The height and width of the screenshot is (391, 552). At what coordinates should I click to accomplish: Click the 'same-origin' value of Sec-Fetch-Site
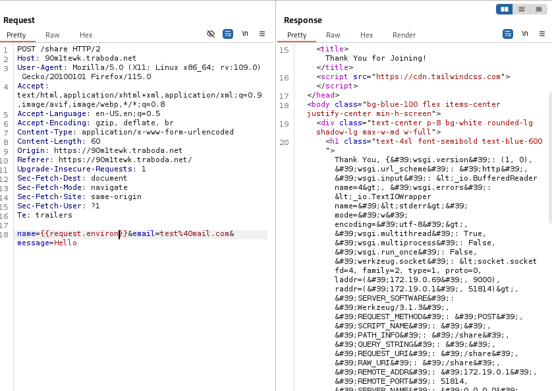[x=116, y=196]
